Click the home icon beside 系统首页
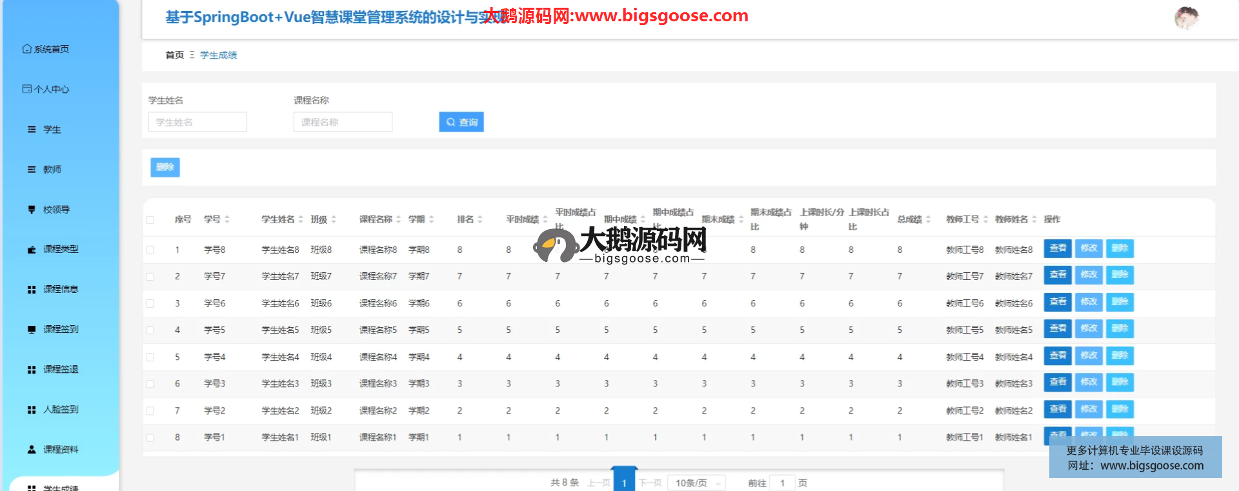1239x491 pixels. coord(26,49)
